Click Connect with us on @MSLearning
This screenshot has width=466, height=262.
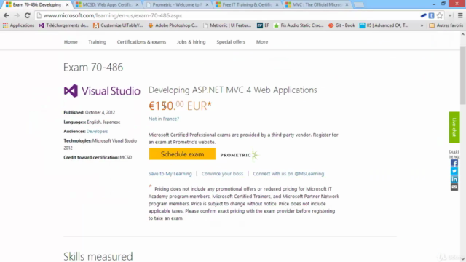(x=288, y=174)
